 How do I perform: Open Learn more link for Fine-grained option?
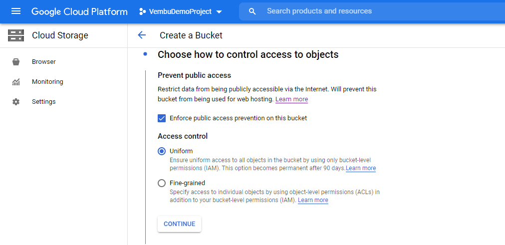313,200
